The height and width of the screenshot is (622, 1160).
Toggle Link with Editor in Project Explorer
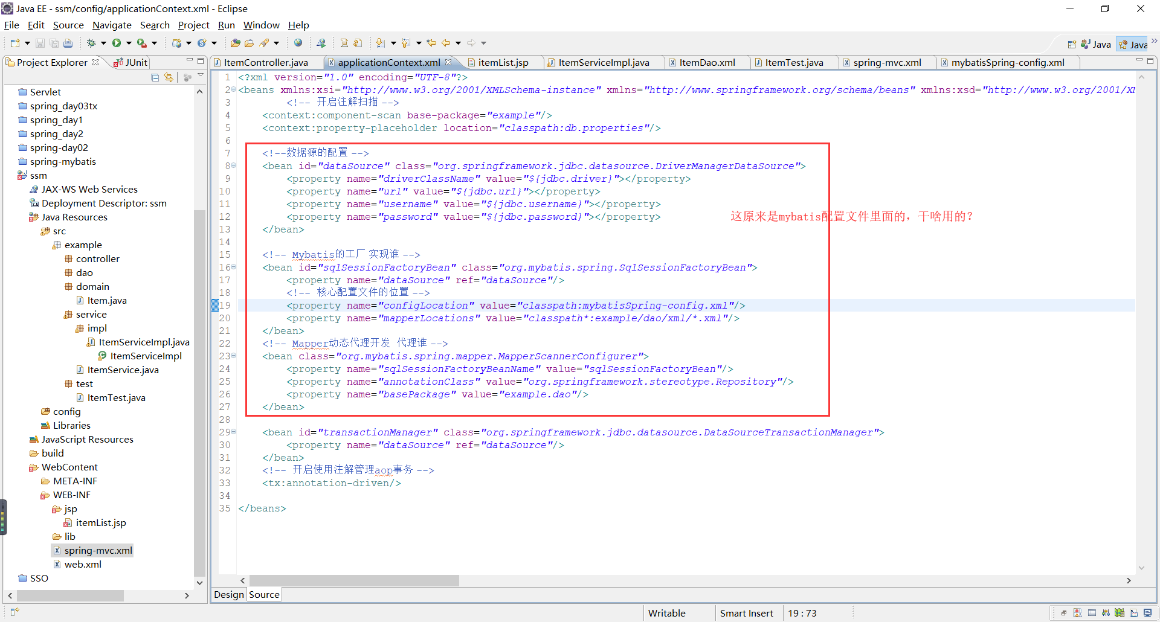coord(169,77)
